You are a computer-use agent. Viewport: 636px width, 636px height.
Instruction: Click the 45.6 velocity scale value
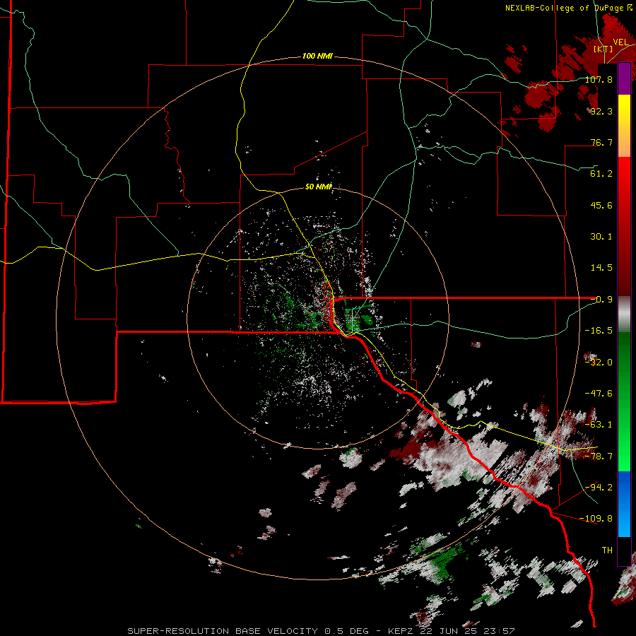(x=601, y=205)
